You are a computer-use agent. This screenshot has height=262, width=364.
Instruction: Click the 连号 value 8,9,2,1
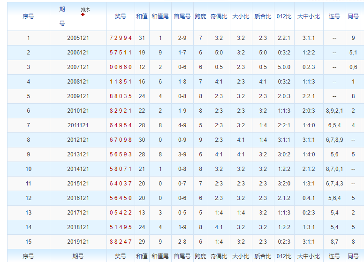point(334,110)
